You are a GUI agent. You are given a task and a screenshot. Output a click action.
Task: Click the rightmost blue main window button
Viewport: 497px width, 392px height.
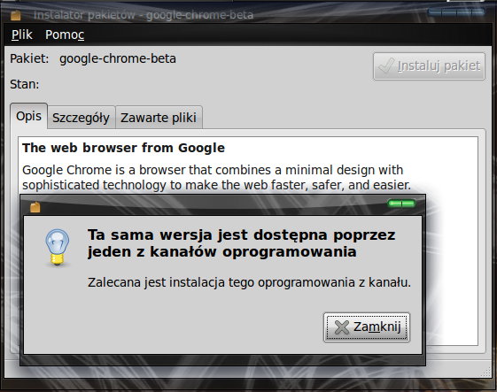point(478,12)
